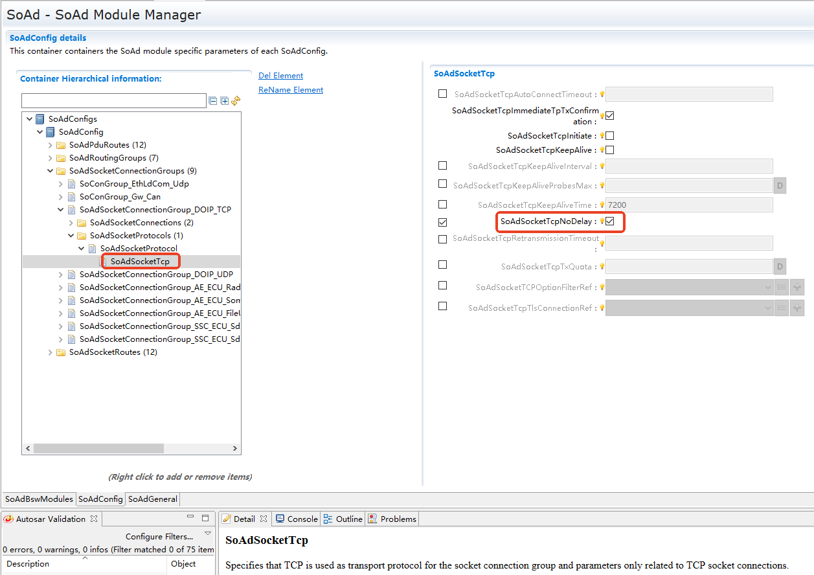
Task: Switch to the SoAdGeneral tab
Action: (x=153, y=499)
